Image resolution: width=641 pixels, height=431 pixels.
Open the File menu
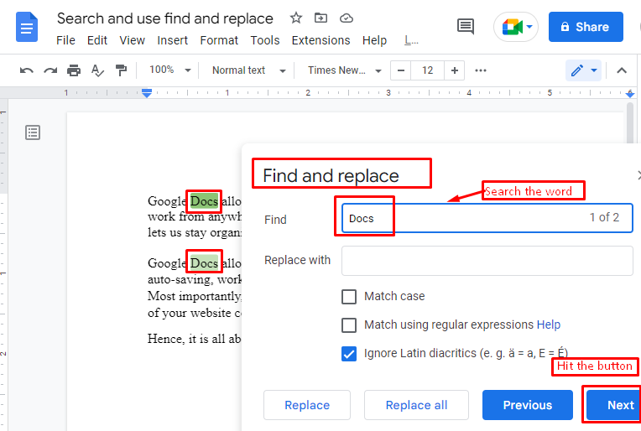65,40
